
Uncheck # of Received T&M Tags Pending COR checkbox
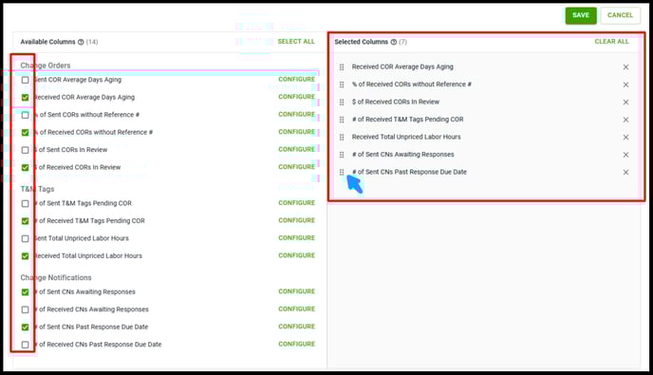[25, 221]
